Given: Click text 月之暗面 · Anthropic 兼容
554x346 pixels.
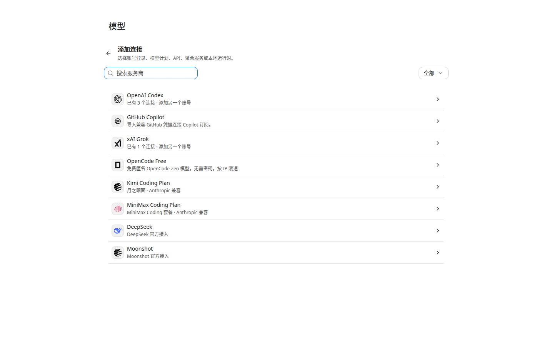Looking at the screenshot, I should pos(154,190).
